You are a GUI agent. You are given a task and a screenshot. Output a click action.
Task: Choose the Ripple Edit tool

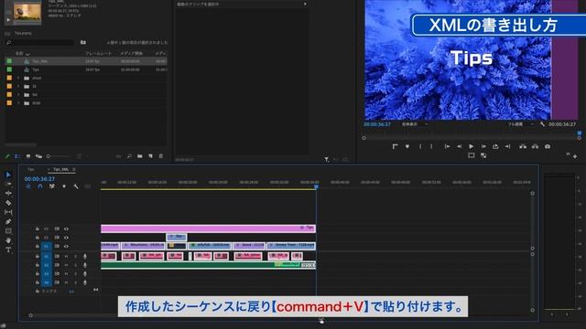coord(8,193)
